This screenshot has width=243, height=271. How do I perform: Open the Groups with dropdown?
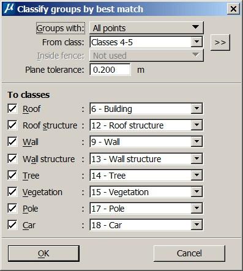click(x=146, y=28)
